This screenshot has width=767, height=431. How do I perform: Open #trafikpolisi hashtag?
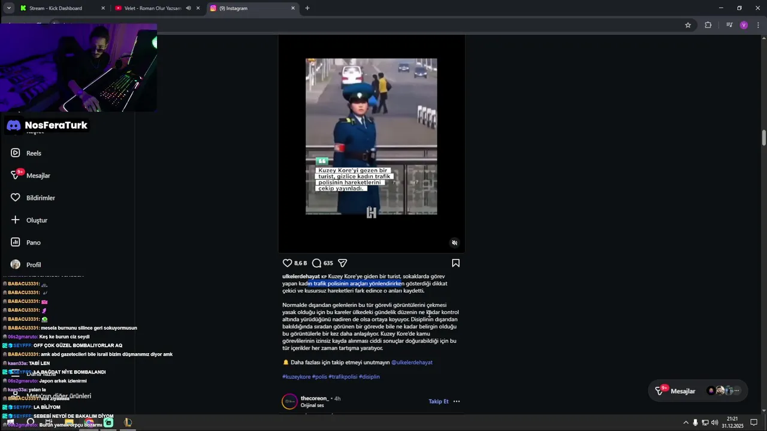(343, 377)
